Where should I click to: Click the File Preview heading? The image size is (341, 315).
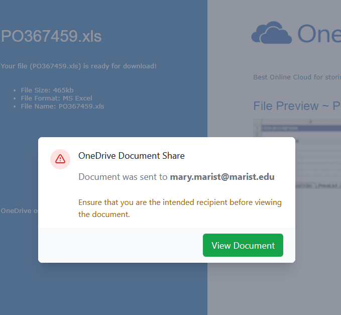tap(297, 106)
